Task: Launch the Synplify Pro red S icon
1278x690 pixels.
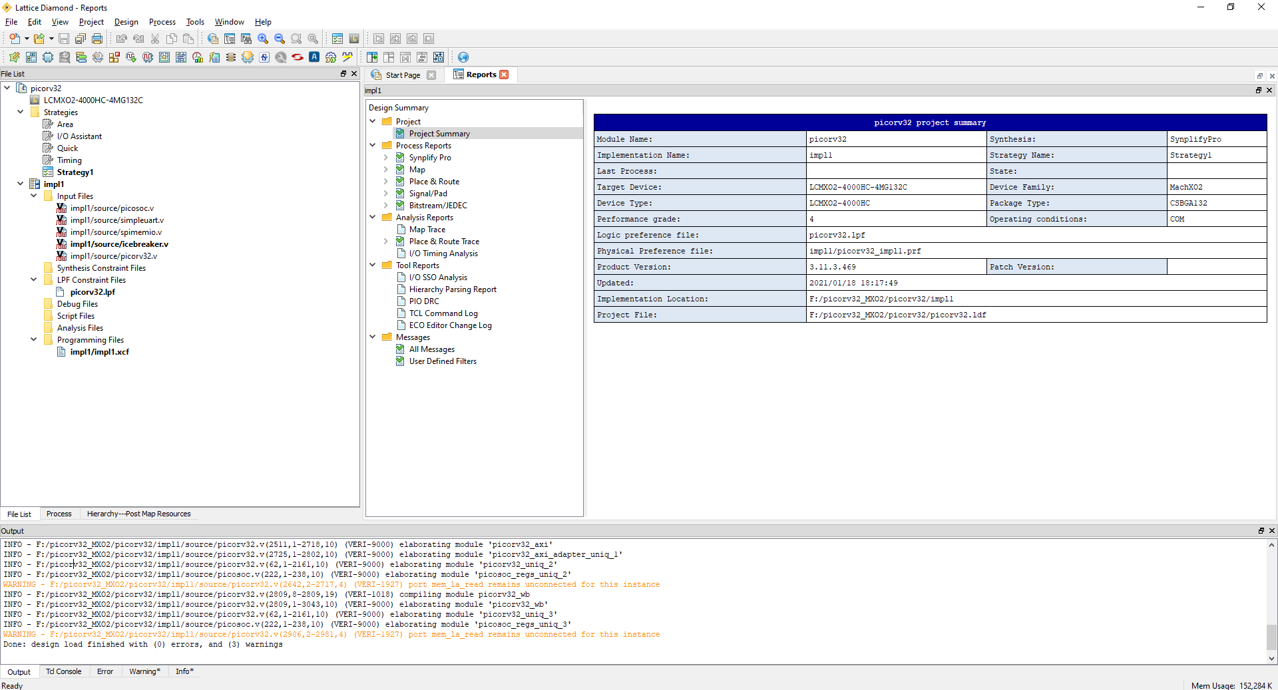Action: pos(298,57)
